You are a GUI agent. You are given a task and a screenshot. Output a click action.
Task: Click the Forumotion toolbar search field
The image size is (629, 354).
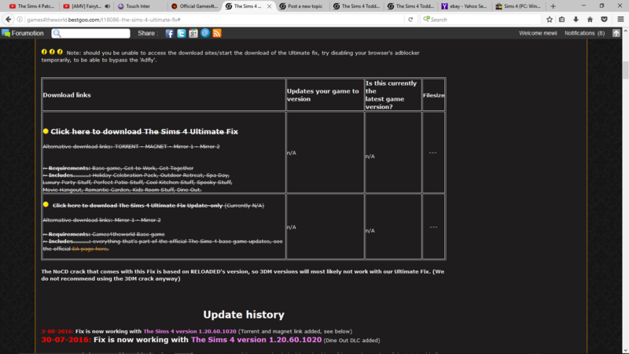(90, 33)
